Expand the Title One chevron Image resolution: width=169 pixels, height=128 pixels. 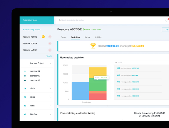(50, 114)
